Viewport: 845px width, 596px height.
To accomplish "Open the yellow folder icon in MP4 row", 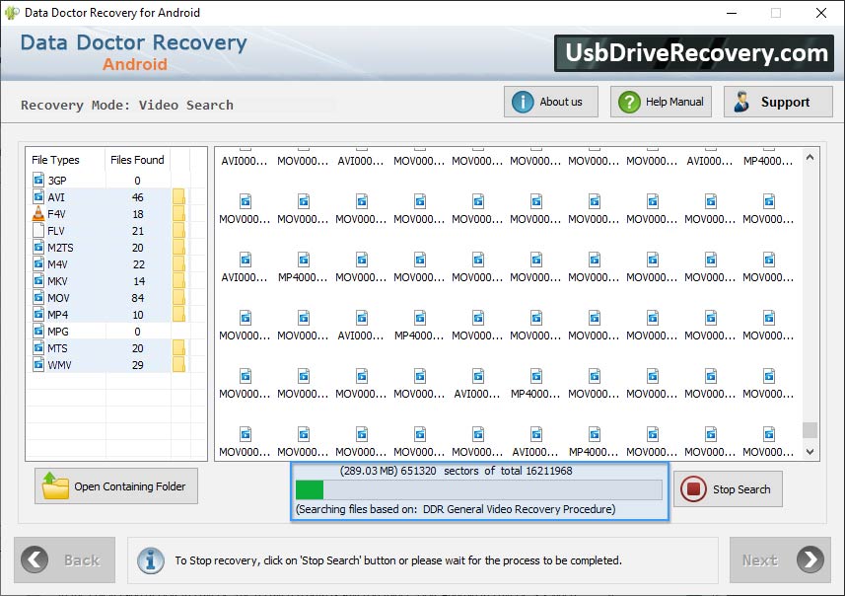I will [178, 314].
